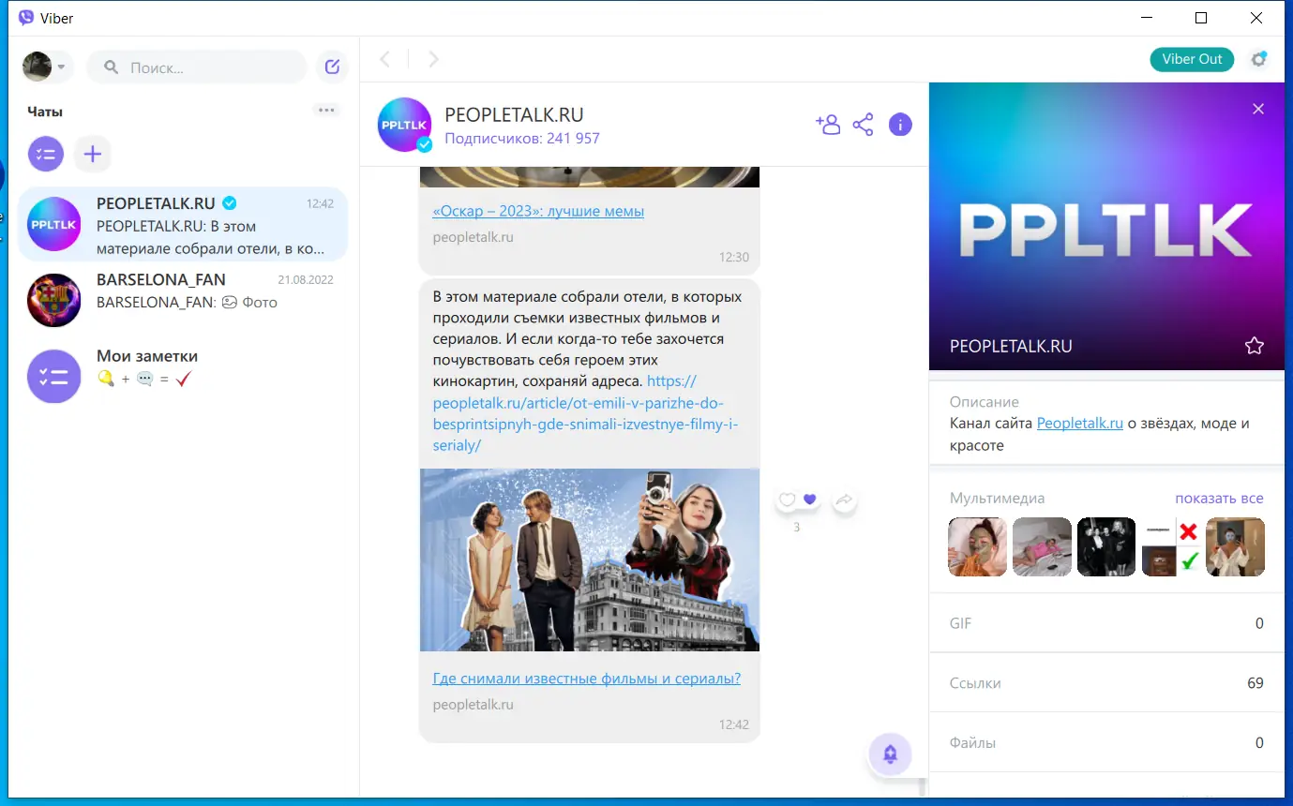Open the Мои заметки chat

183,376
